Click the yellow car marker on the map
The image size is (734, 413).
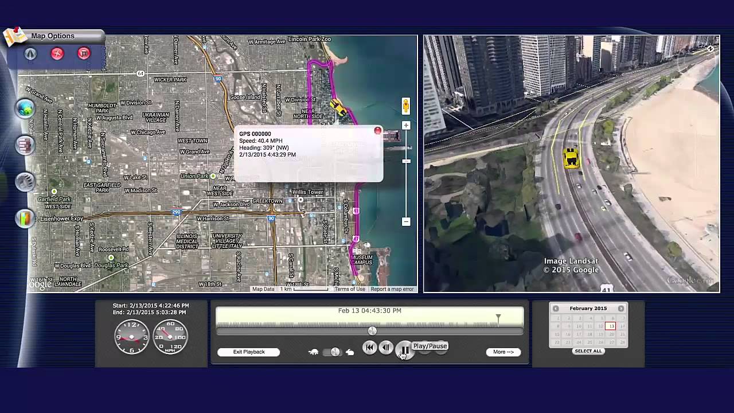tap(338, 107)
